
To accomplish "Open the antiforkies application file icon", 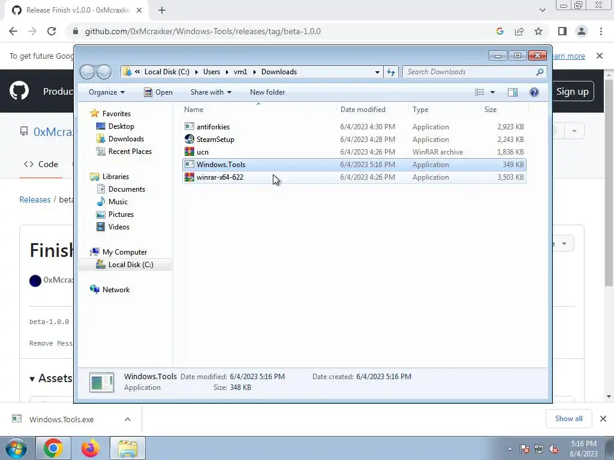I will 189,126.
